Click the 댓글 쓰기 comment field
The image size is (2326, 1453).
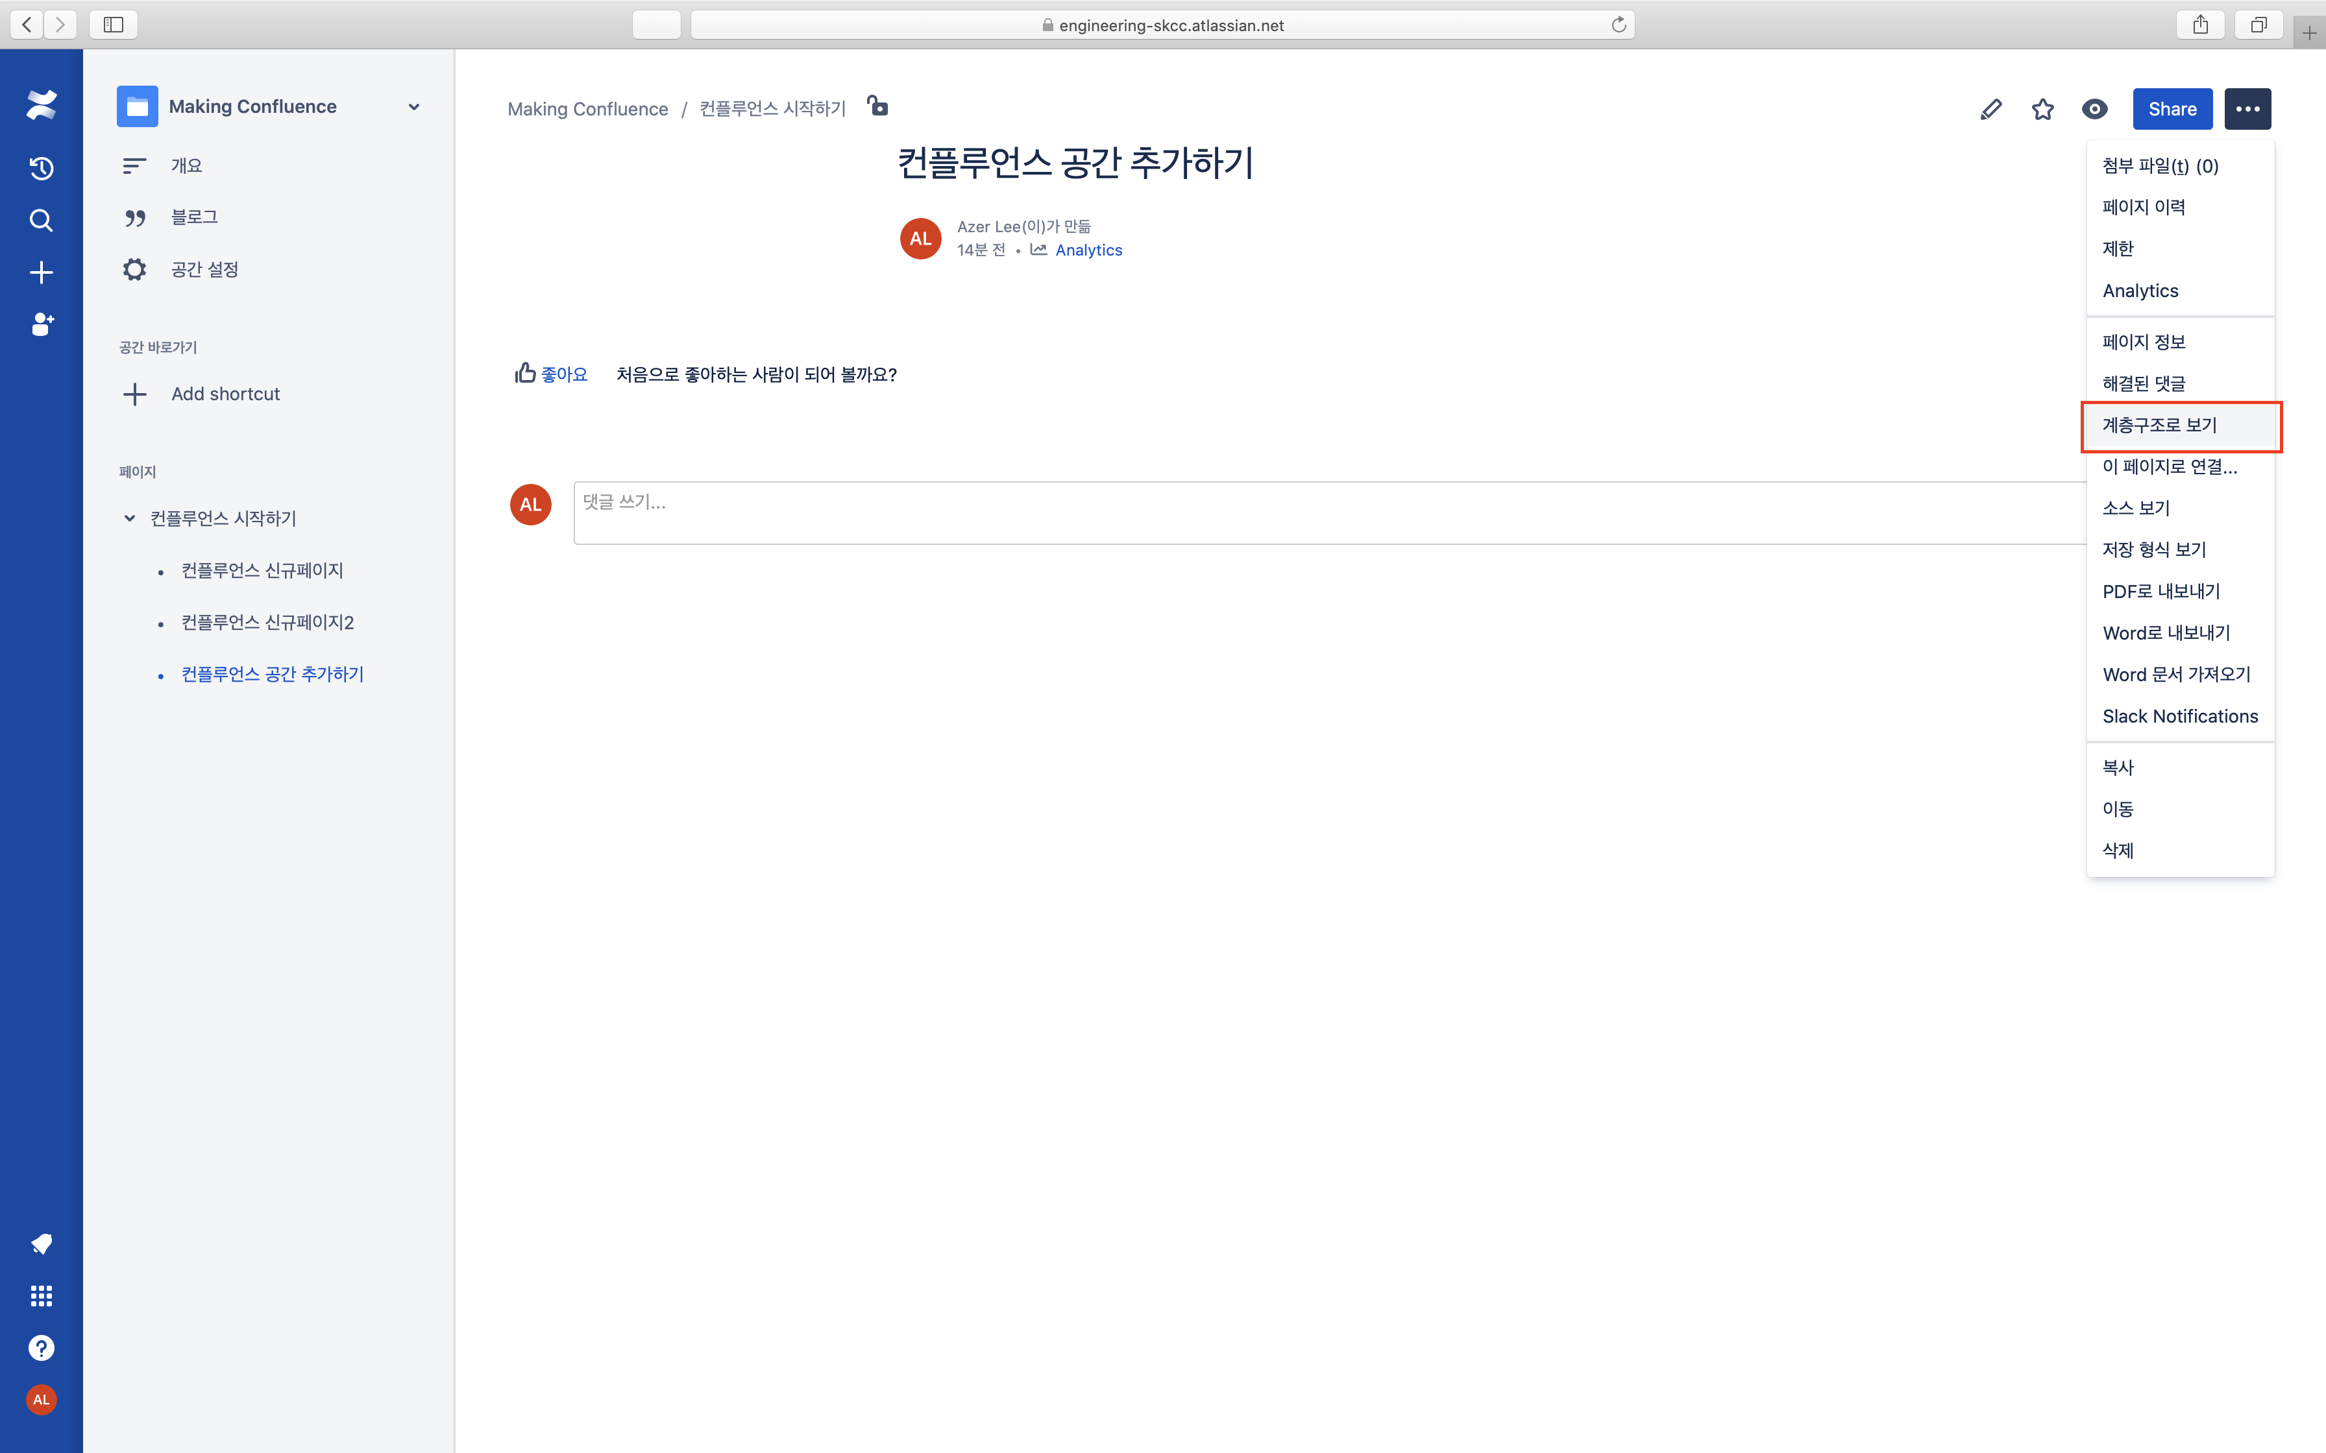pos(1330,513)
